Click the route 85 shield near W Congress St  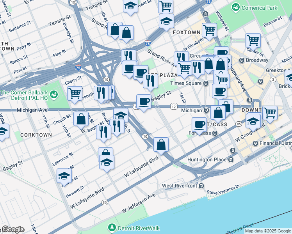(x=239, y=124)
